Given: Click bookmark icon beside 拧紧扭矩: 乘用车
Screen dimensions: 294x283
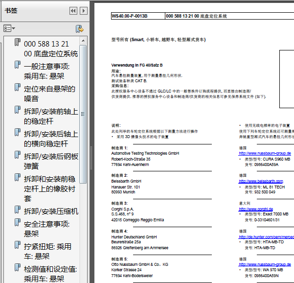Looking at the screenshot, I should click(18, 245).
